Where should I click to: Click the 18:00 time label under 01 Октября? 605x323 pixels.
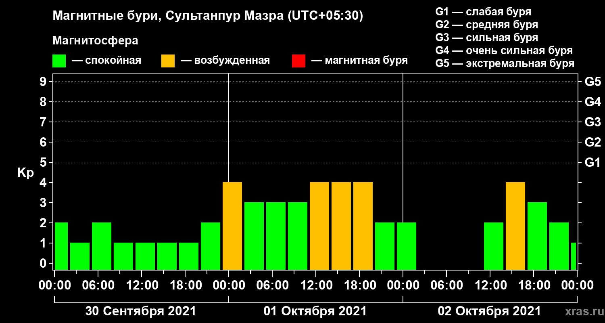click(x=360, y=285)
